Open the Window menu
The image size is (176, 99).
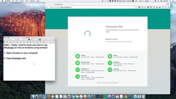32,1
